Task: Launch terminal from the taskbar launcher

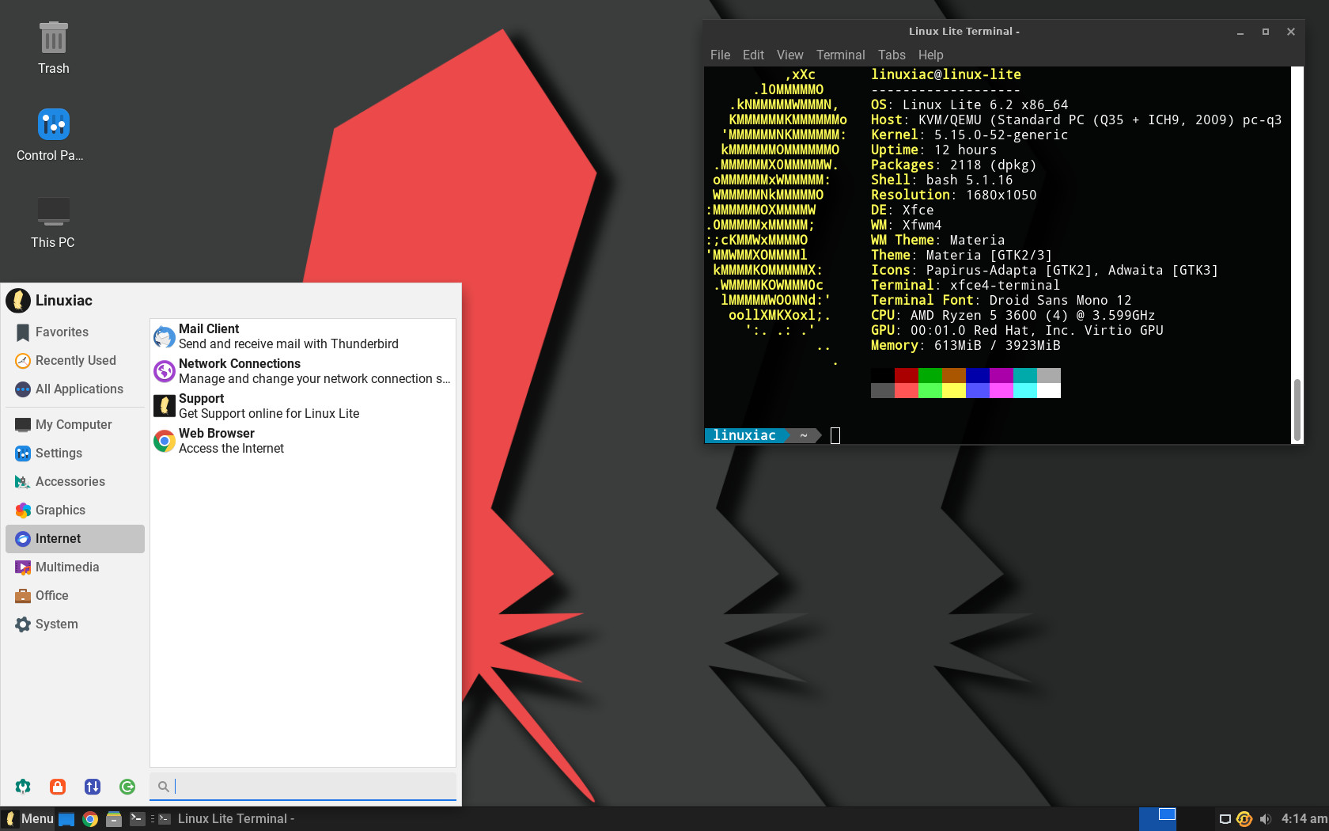Action: click(x=137, y=819)
